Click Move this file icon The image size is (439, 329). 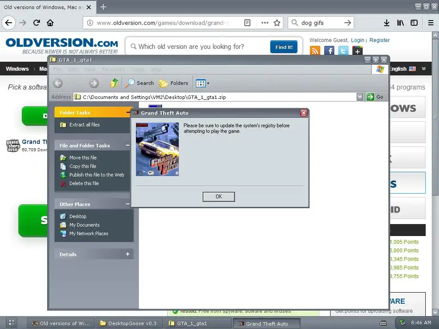[63, 158]
